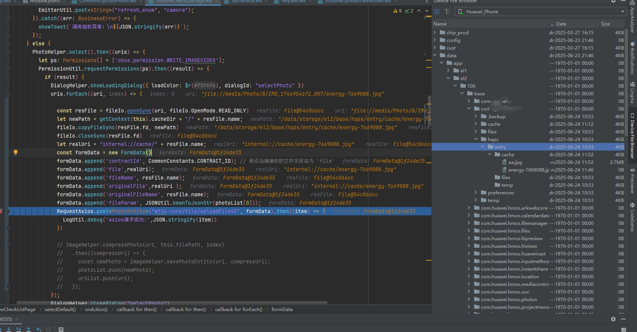Fold the else block in gutter
Viewport: 637px width, 332px height.
point(8,43)
